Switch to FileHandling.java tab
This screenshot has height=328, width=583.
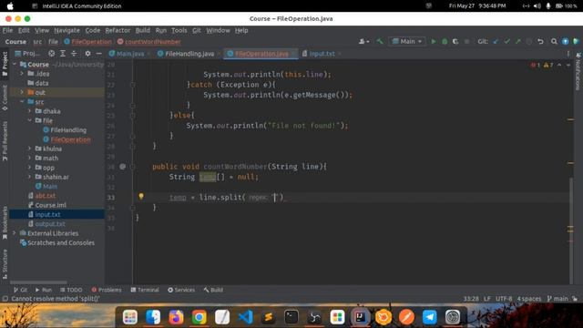189,54
